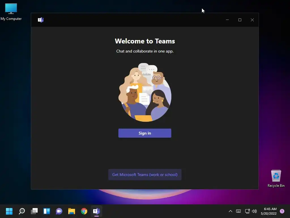Select the My Computer desktop icon
This screenshot has width=290, height=218.
tap(11, 12)
